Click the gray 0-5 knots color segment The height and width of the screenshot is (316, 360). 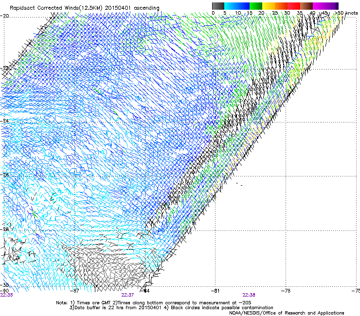pos(218,6)
